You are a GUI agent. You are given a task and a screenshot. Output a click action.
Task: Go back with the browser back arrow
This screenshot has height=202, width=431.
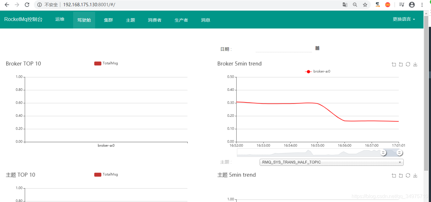pyautogui.click(x=7, y=5)
